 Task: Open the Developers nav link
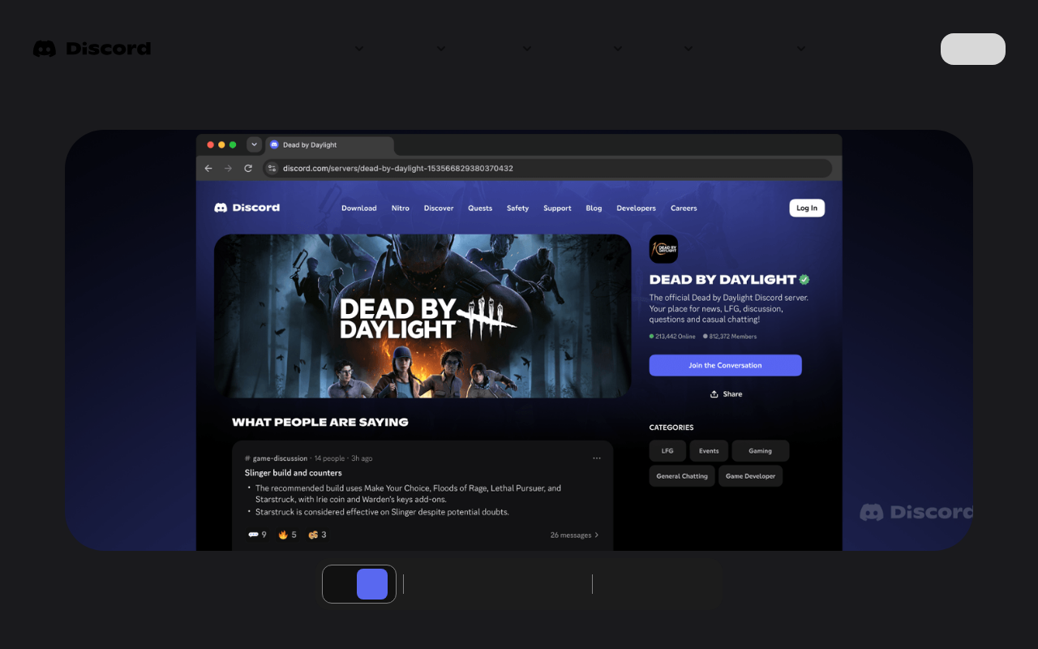637,208
